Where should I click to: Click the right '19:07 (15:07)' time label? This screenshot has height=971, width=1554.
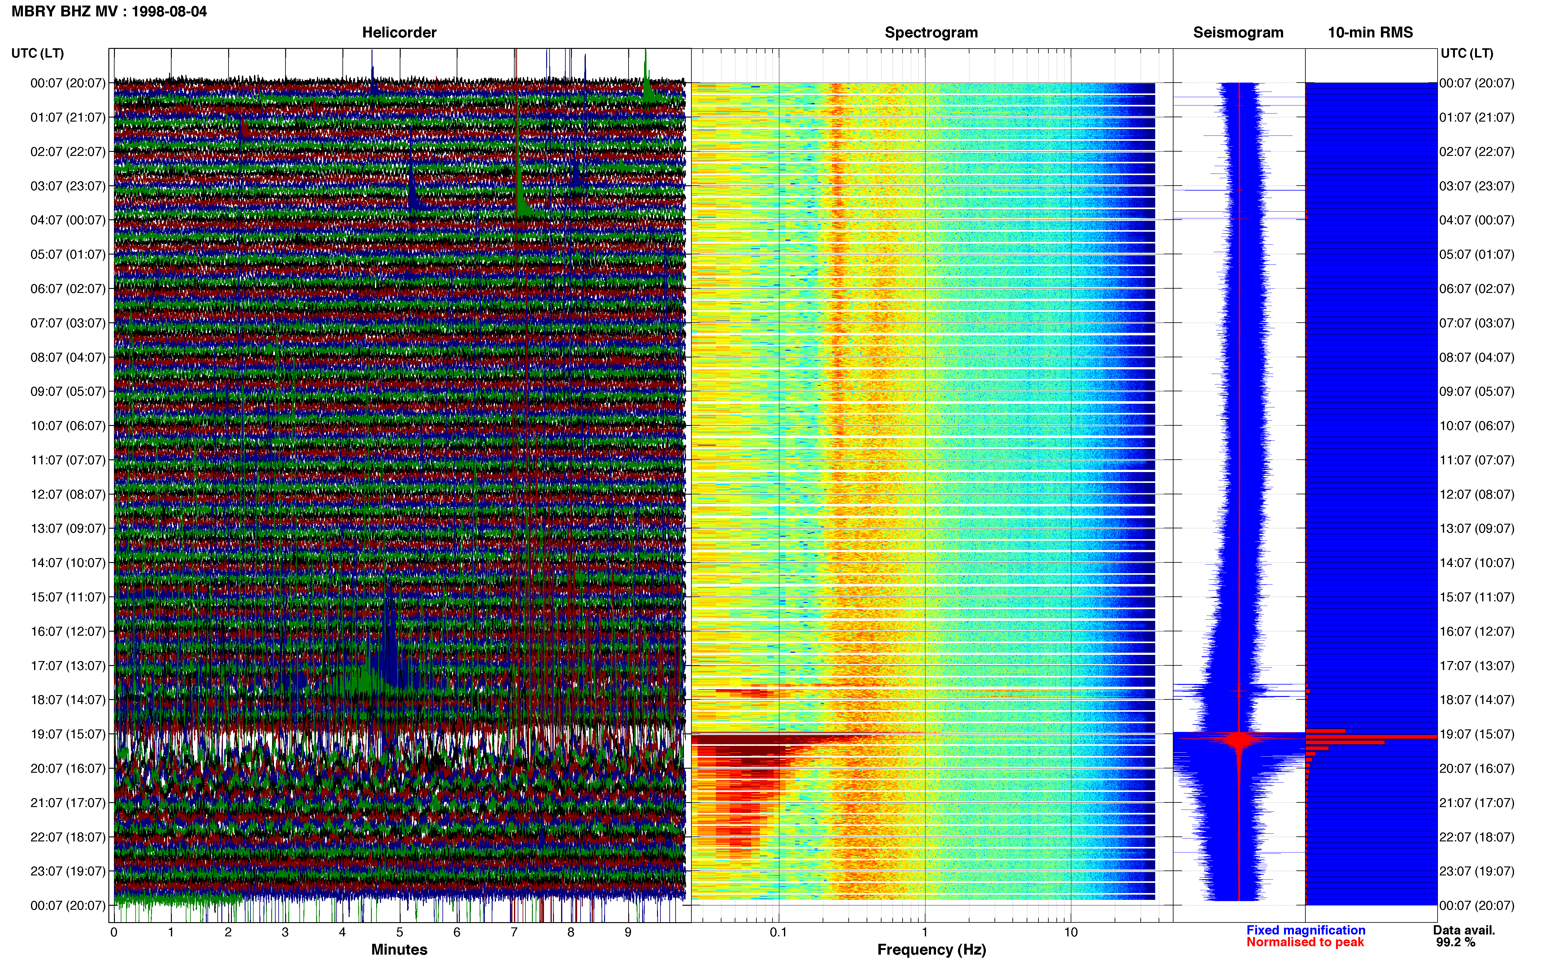point(1477,734)
